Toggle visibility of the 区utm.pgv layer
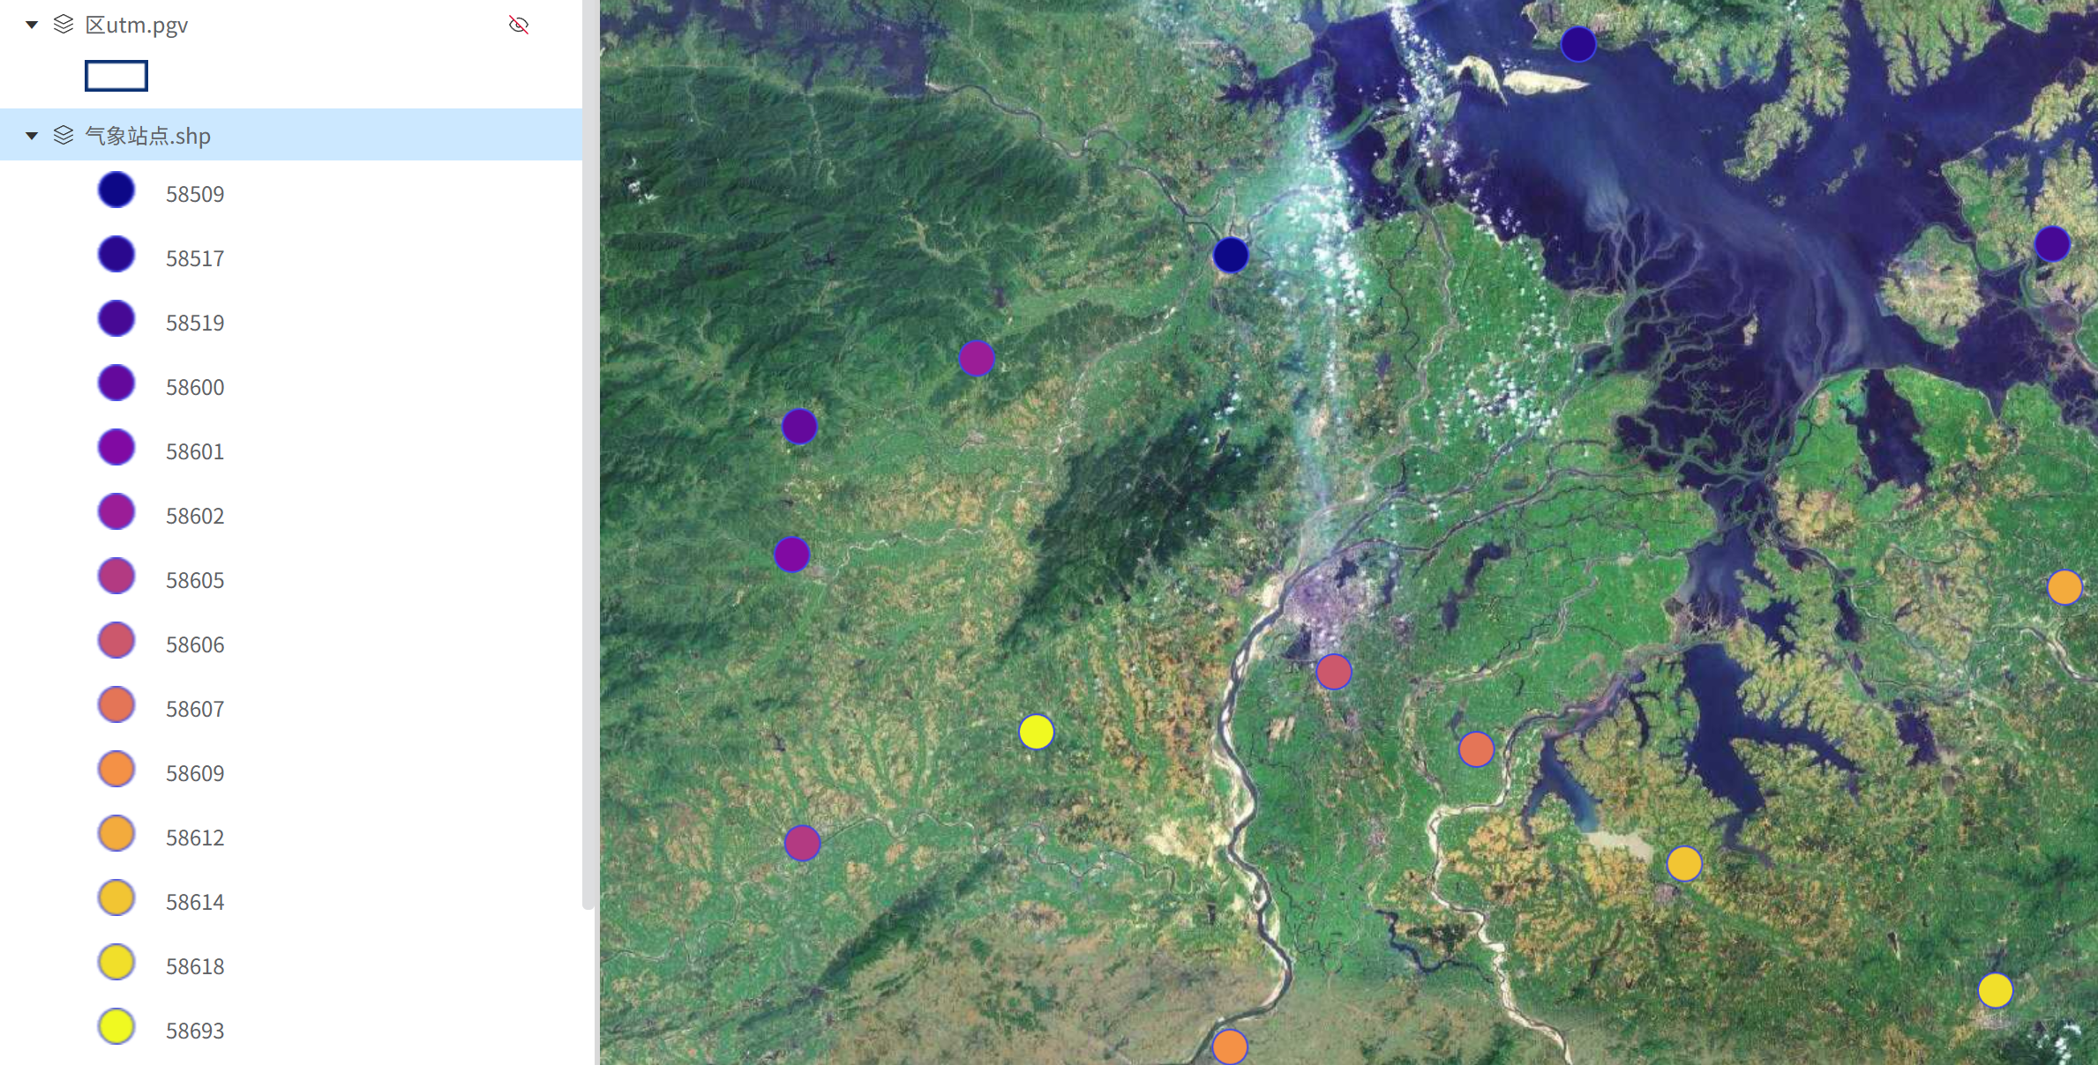Screen dimensions: 2098x1065 point(519,25)
